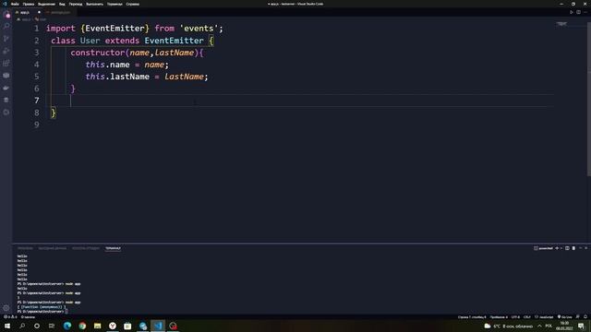591x332 pixels.
Task: Open the Search view in activity bar
Action: pos(6,26)
